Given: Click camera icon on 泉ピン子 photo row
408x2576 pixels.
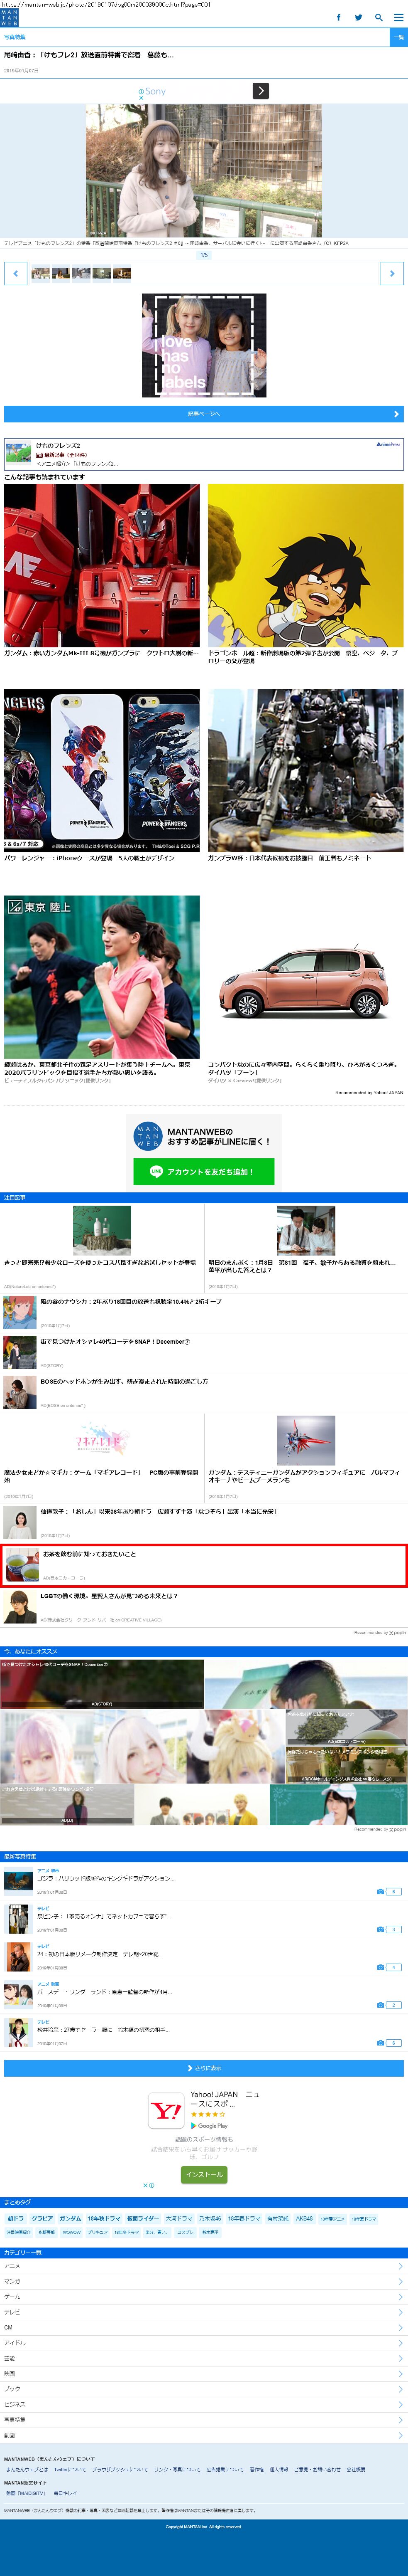Looking at the screenshot, I should (x=381, y=1929).
